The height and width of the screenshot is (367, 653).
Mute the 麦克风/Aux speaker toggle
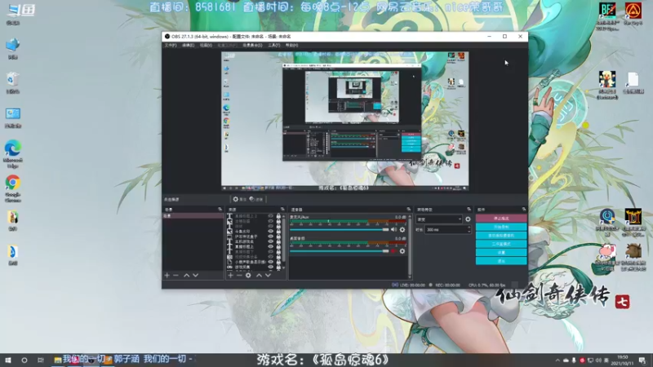click(393, 230)
